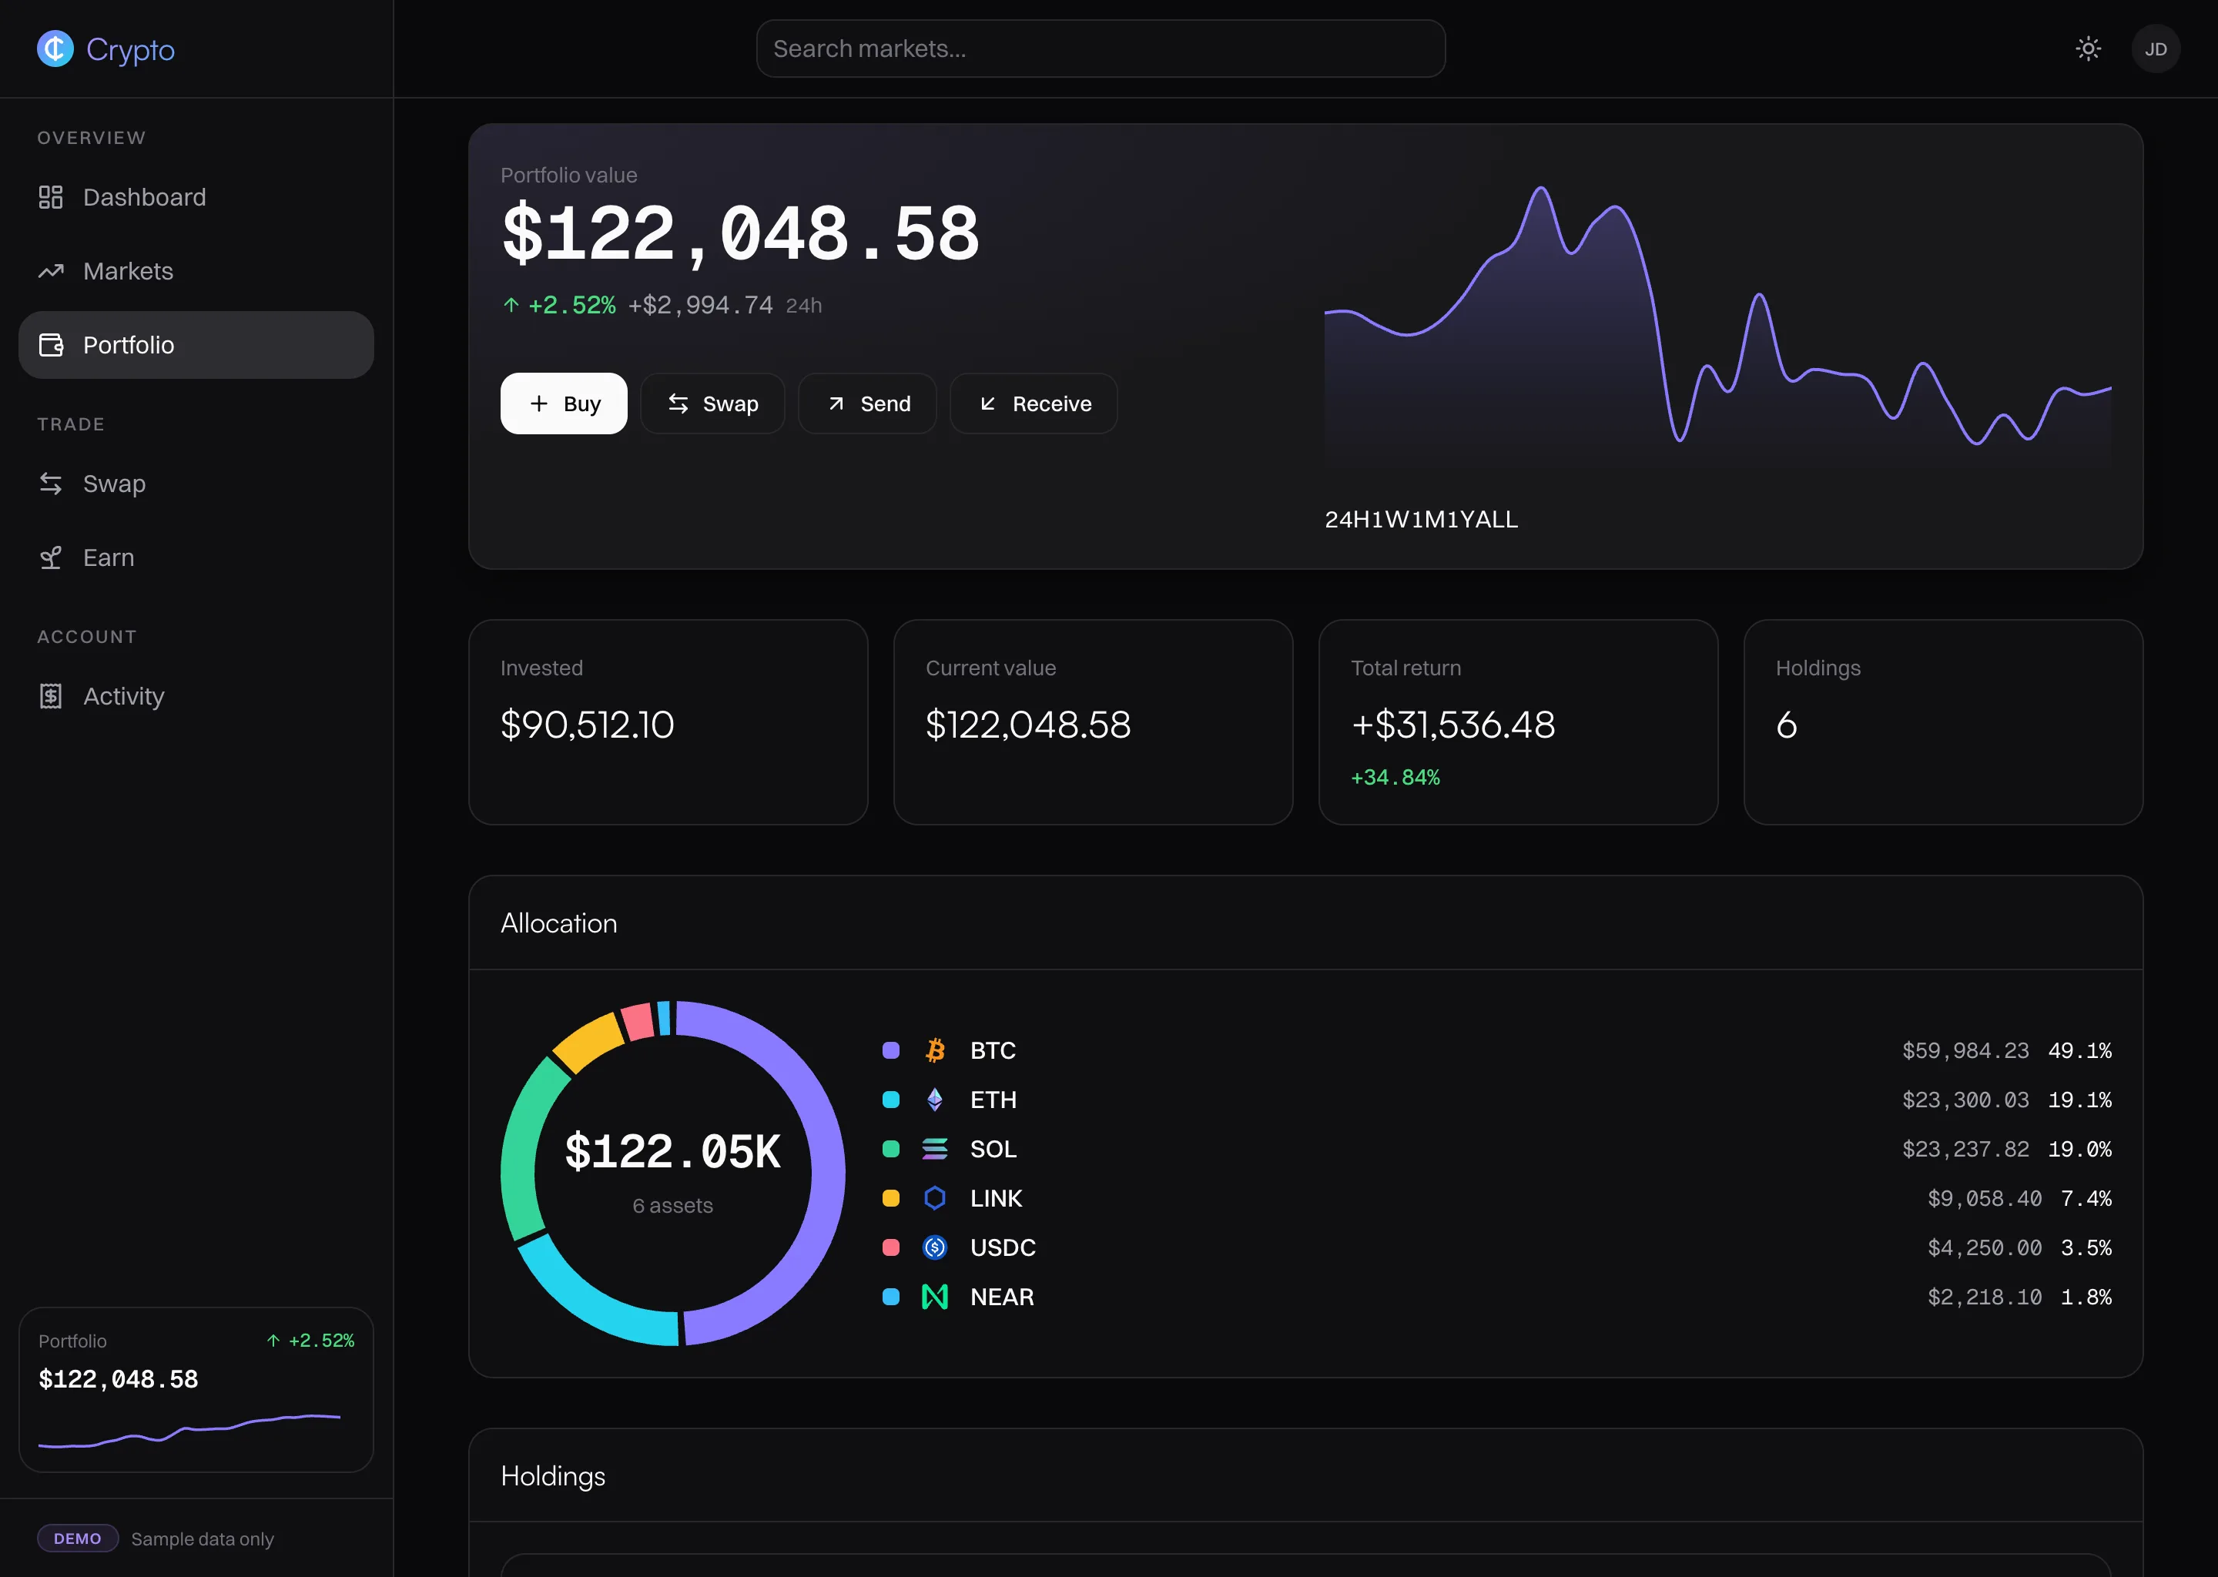The height and width of the screenshot is (1577, 2218).
Task: Click the Markets trending-line icon
Action: point(51,271)
